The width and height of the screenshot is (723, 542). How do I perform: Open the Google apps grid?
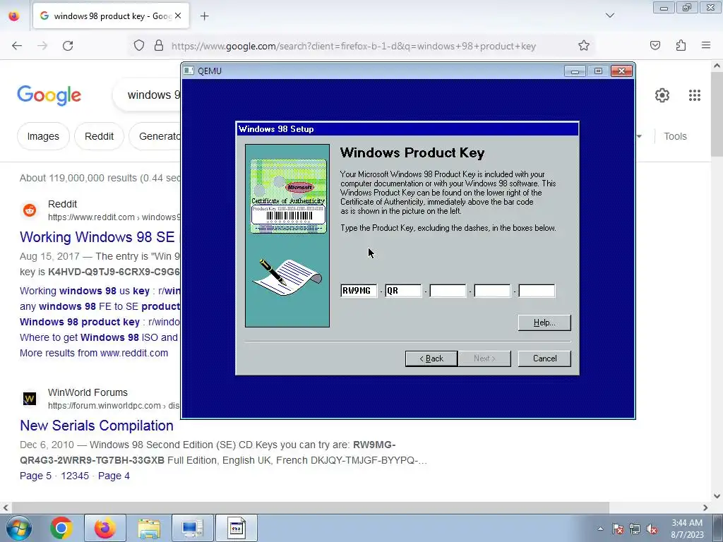pos(695,95)
